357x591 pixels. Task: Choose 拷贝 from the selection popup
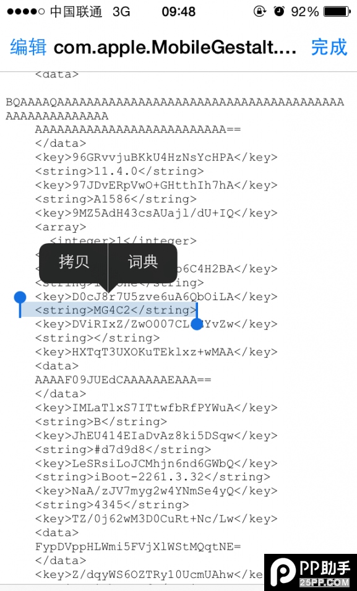(x=74, y=262)
